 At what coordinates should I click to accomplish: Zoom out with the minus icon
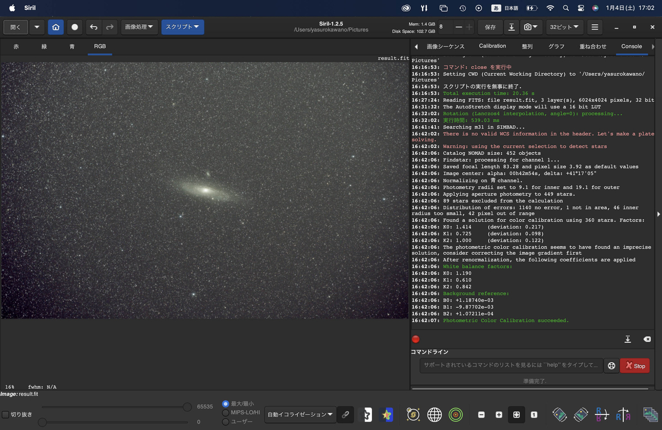(482, 415)
